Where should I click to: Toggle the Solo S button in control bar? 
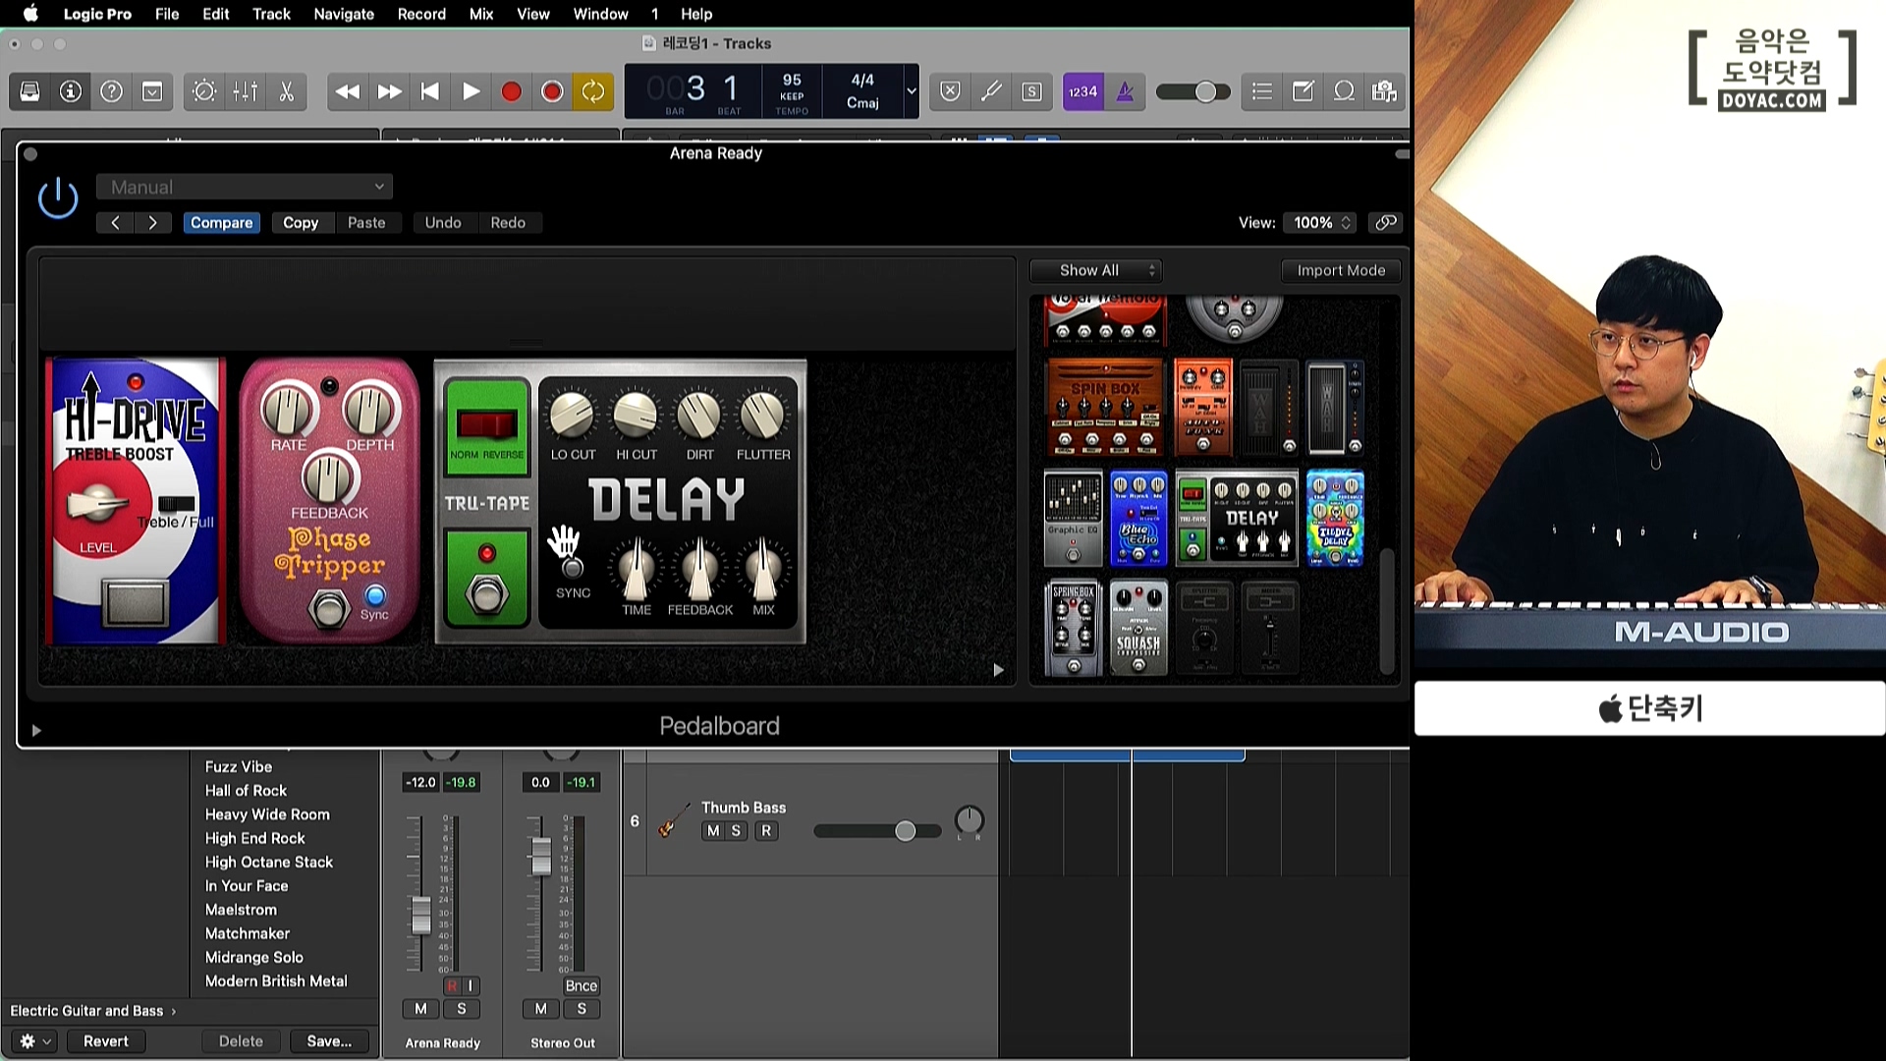[1031, 91]
